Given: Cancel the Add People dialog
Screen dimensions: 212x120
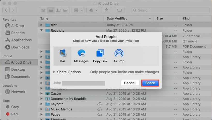Looking at the screenshot, I should click(130, 83).
